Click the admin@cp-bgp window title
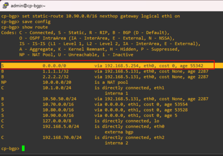Screen dimensions: 223x156 coord(28,6)
